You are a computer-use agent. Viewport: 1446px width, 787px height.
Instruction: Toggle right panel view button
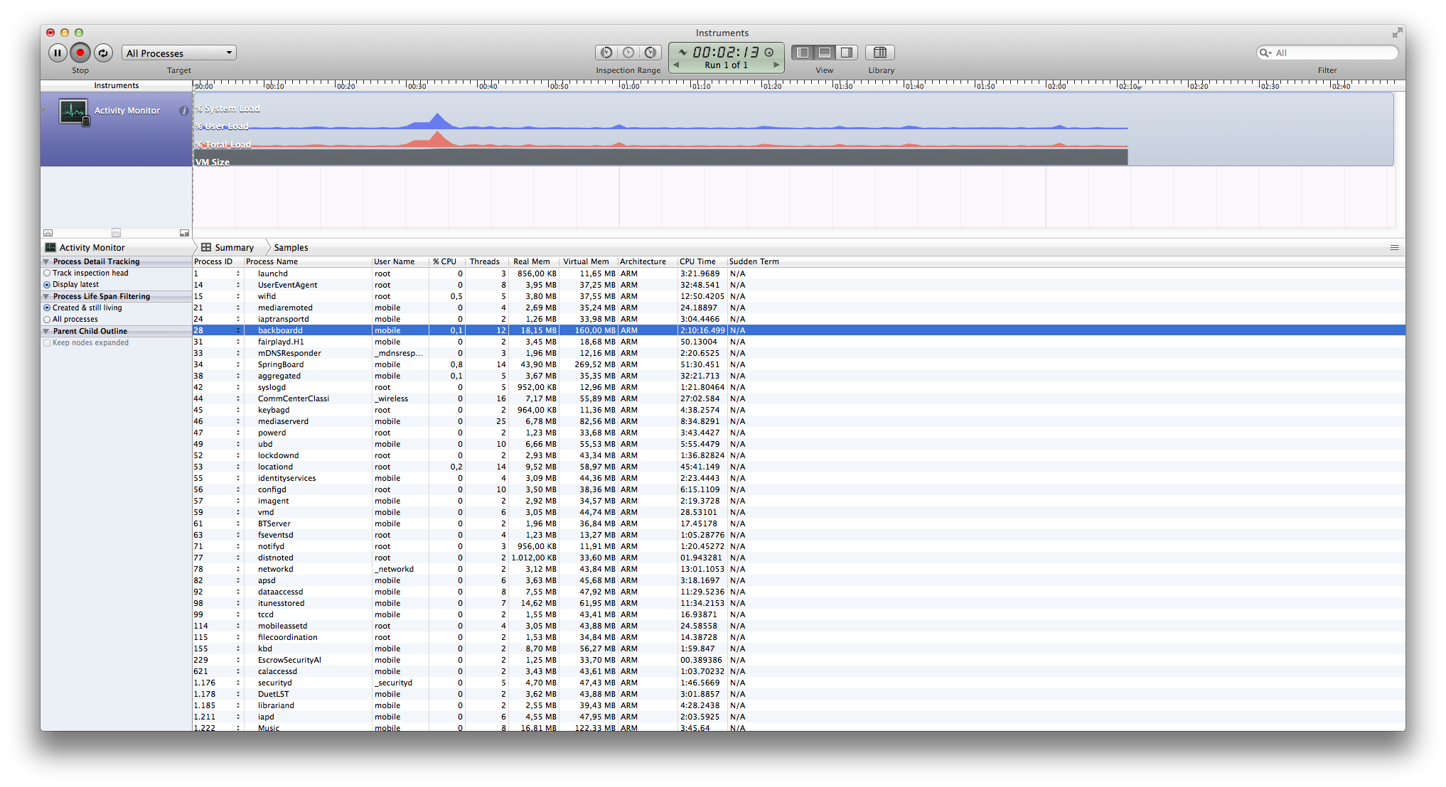pyautogui.click(x=847, y=53)
